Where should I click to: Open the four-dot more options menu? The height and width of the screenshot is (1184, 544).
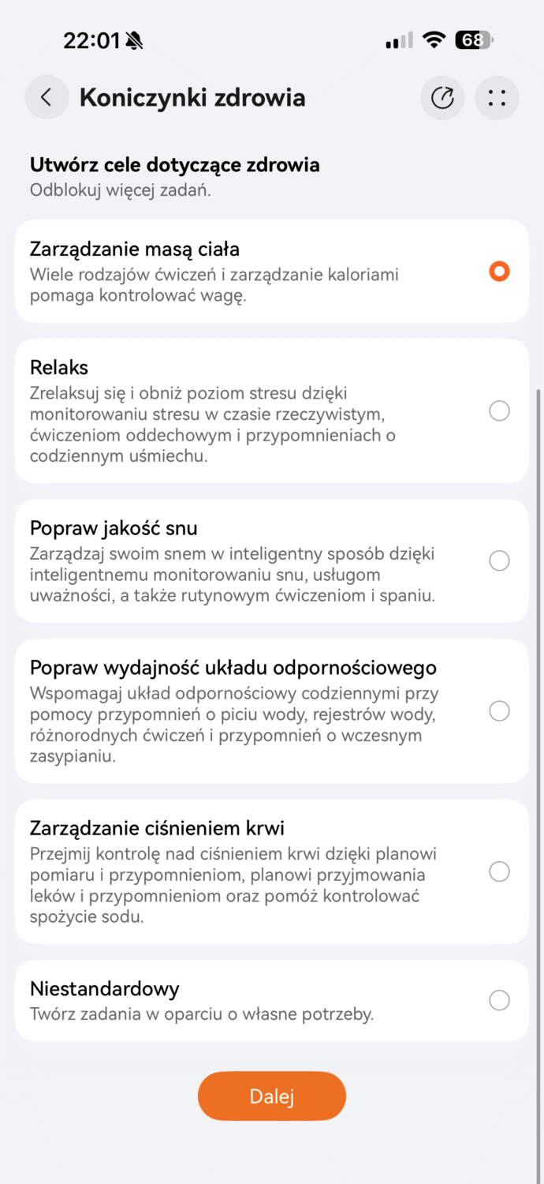click(x=497, y=98)
